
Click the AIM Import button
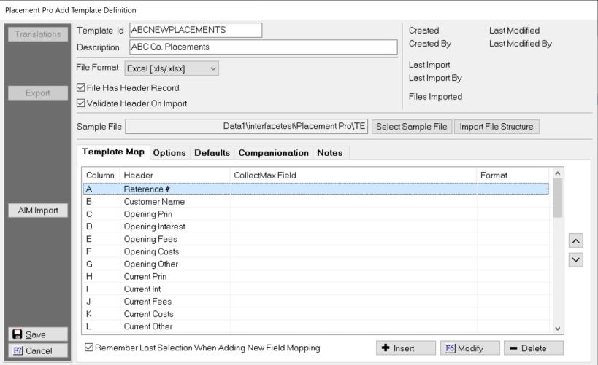[37, 211]
